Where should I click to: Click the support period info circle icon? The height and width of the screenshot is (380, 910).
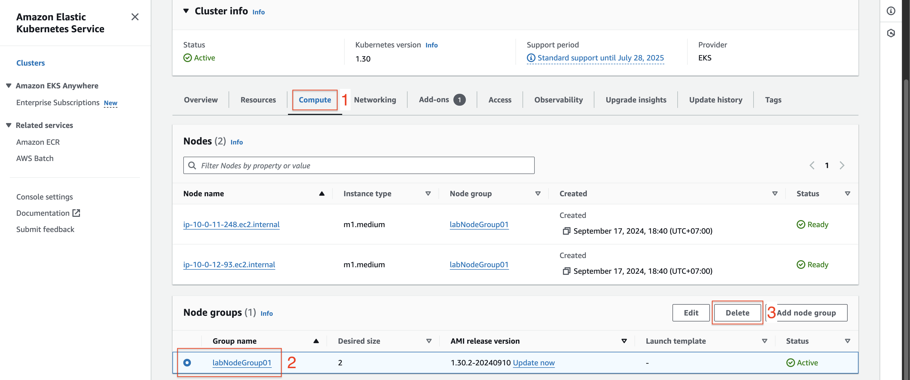coord(531,58)
